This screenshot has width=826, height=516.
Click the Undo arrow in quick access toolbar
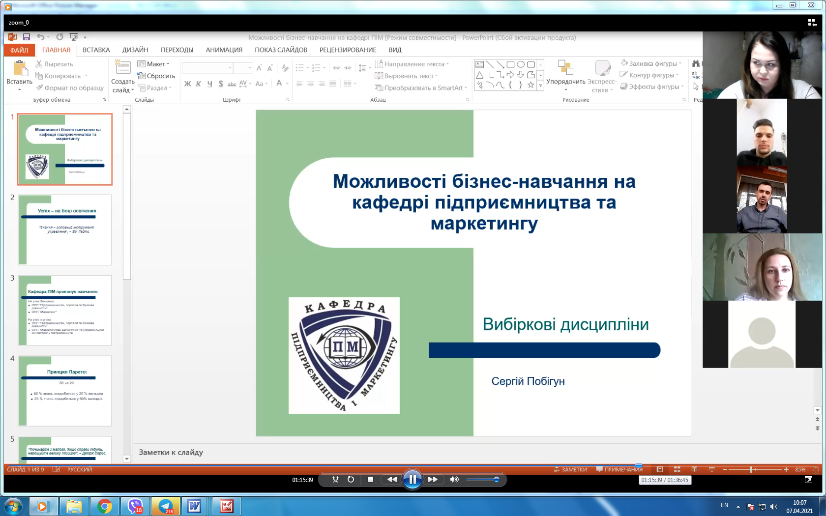pyautogui.click(x=40, y=37)
